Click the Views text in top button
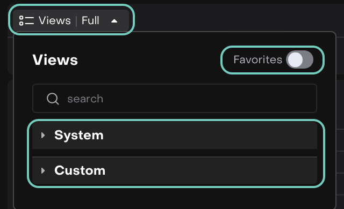This screenshot has height=209, width=344. coord(55,20)
